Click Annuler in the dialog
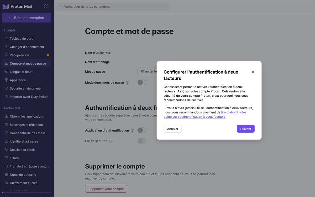Viewport: 315px width, 197px height. (173, 129)
